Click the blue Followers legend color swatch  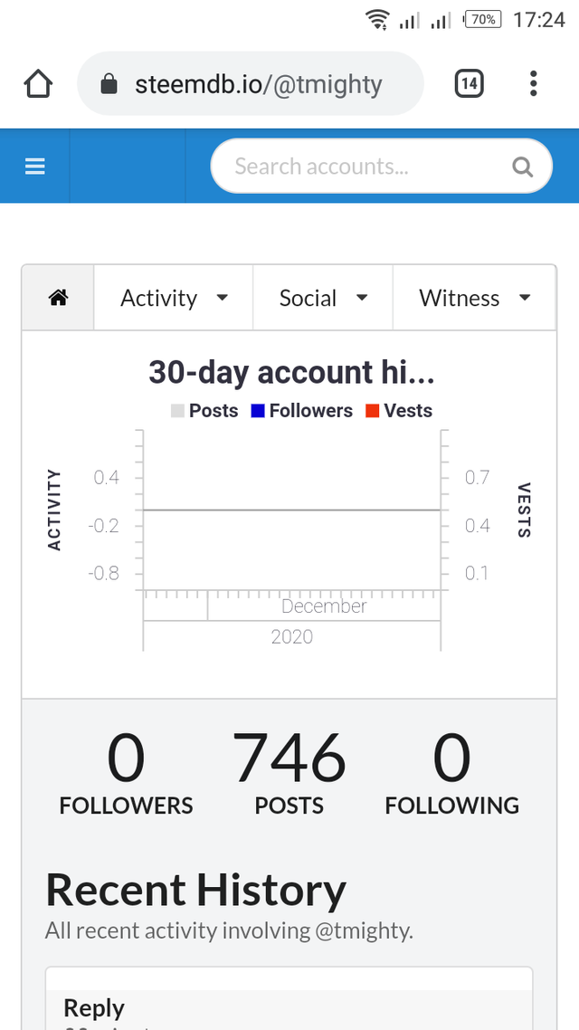(258, 411)
